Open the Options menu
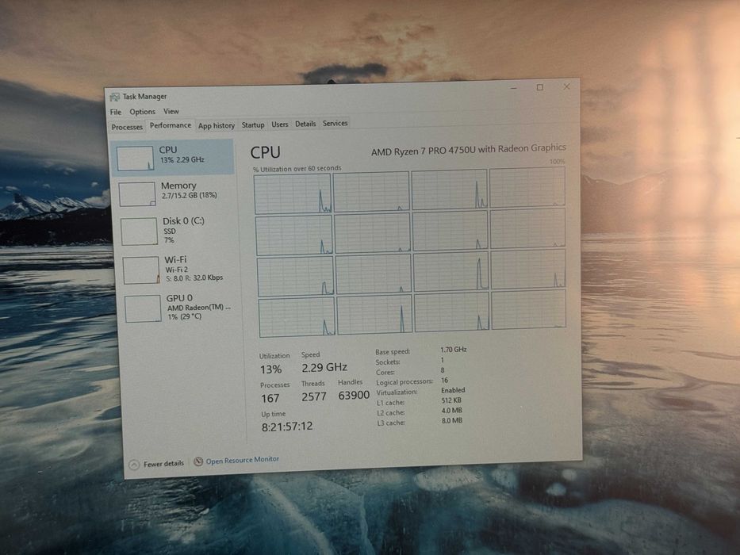The image size is (740, 555). point(142,112)
